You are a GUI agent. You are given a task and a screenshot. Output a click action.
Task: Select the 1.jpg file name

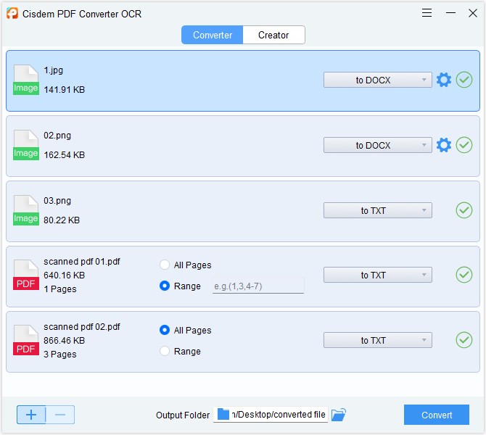point(53,70)
